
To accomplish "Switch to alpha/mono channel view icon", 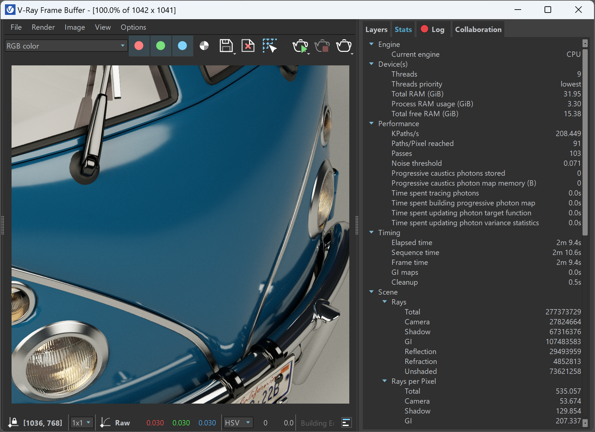I will [x=204, y=46].
